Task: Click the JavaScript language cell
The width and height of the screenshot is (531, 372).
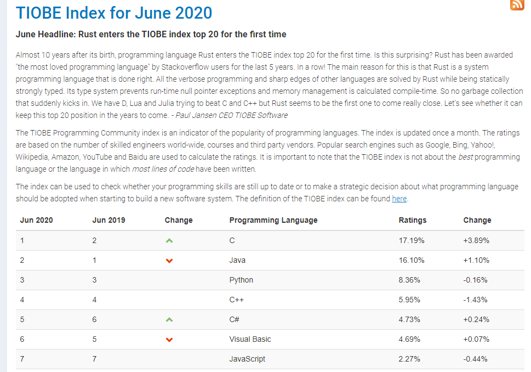Action: (x=247, y=359)
